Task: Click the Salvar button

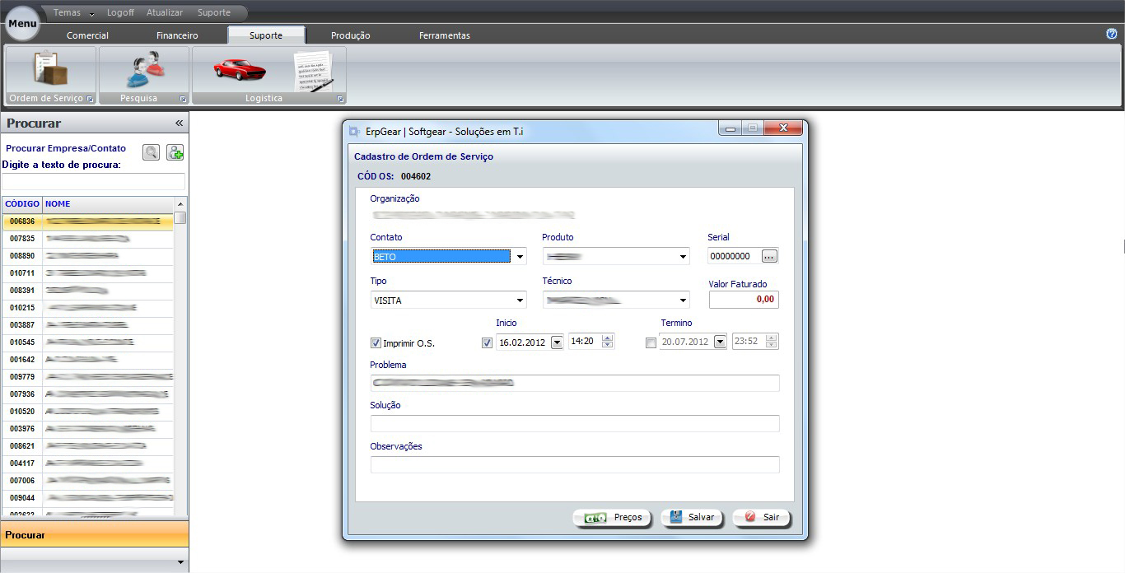Action: pyautogui.click(x=692, y=518)
